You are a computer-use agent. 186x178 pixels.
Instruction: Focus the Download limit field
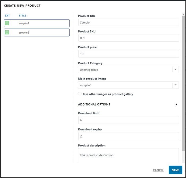pos(128,120)
